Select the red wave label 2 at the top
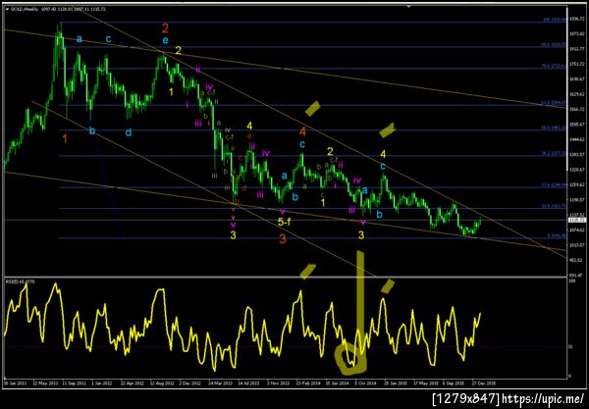The width and height of the screenshot is (589, 409). click(x=165, y=28)
